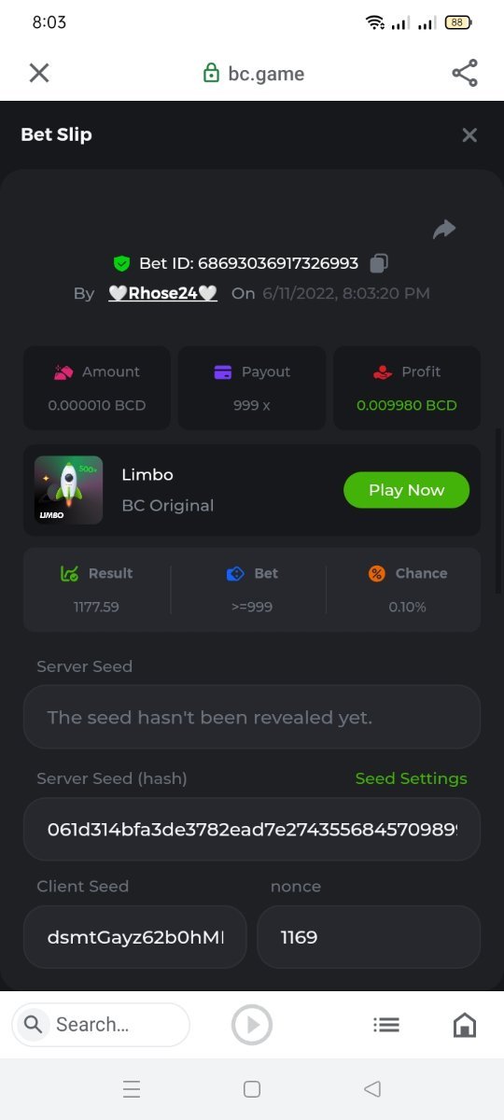Tap the green verified shield icon

(121, 263)
